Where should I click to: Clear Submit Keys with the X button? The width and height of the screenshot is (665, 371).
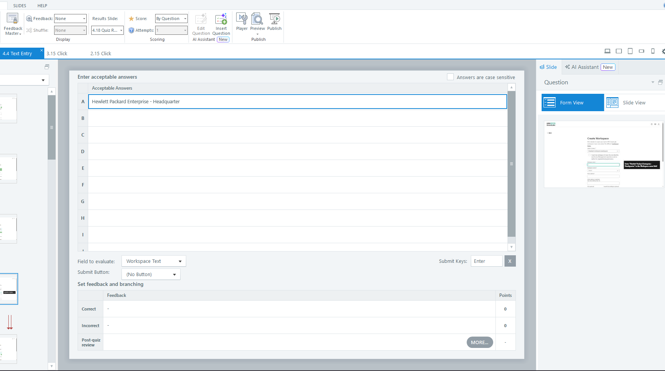point(510,261)
